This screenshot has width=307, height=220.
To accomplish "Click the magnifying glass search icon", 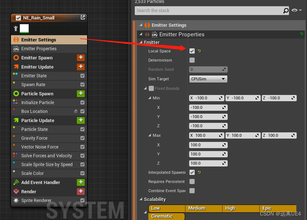I will pos(286,11).
